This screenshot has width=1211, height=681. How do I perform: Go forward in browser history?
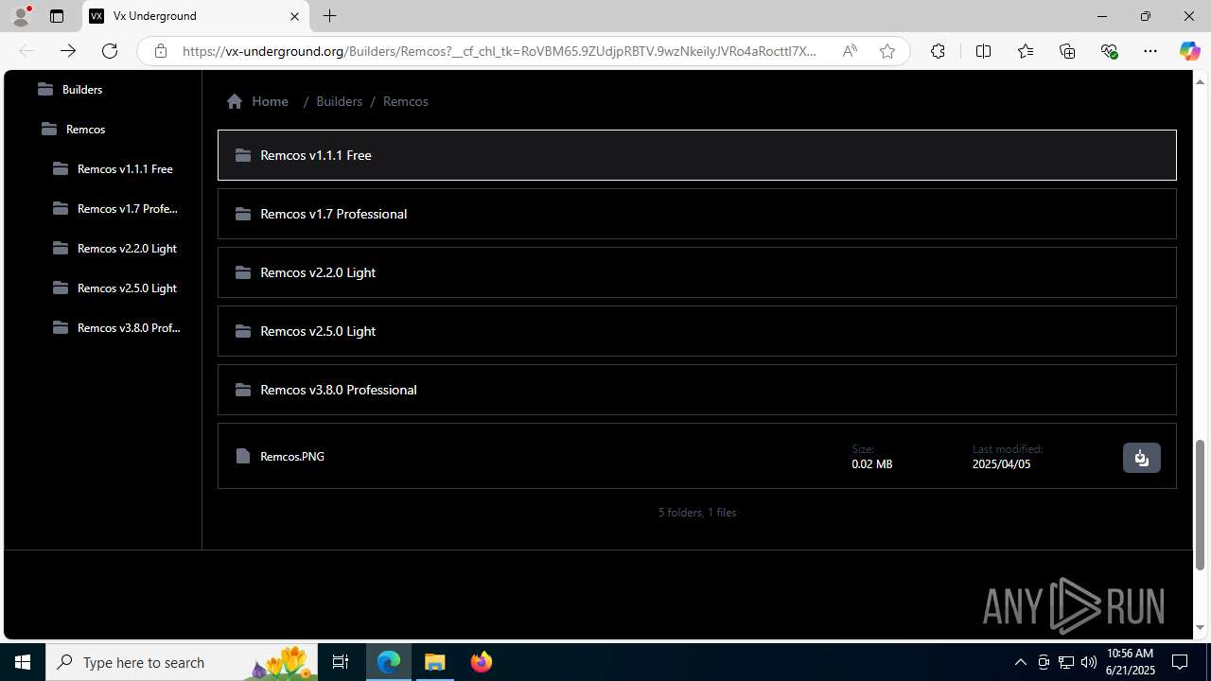pos(68,51)
